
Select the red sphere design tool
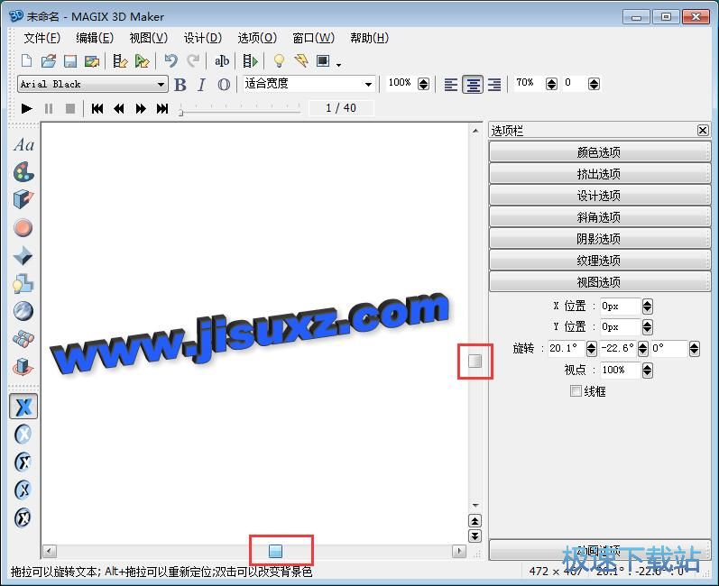coord(23,228)
